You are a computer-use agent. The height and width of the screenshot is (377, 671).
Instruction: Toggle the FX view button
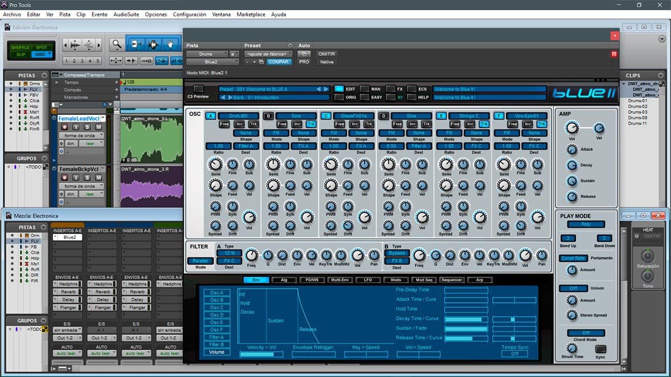click(x=390, y=89)
